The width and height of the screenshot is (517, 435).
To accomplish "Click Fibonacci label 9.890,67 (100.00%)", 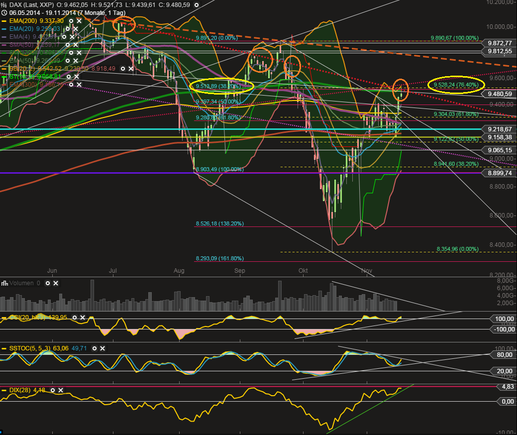I will click(455, 38).
